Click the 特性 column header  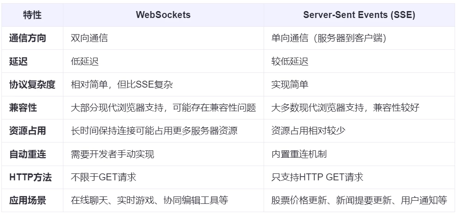tap(32, 15)
